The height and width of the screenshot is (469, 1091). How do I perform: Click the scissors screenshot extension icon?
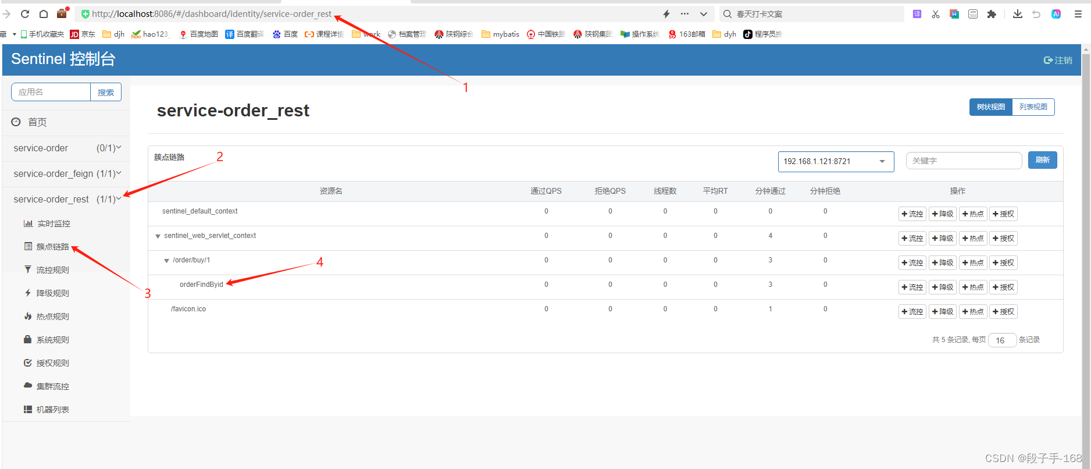pos(936,14)
